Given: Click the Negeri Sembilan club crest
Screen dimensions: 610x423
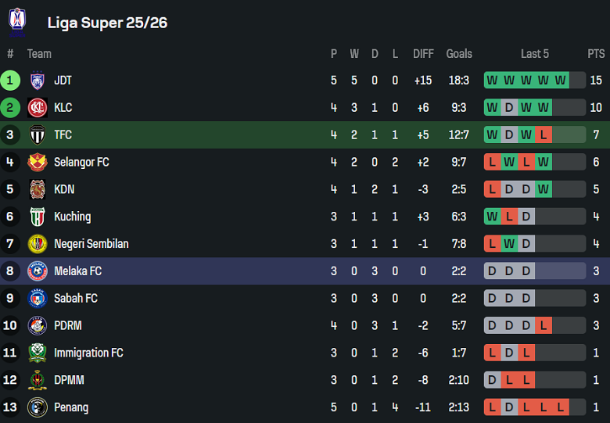Looking at the screenshot, I should tap(38, 244).
